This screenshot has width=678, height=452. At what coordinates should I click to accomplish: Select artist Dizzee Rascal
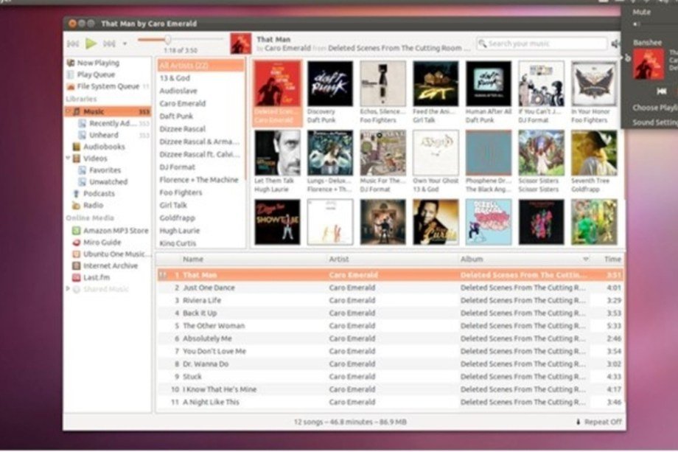pos(183,129)
